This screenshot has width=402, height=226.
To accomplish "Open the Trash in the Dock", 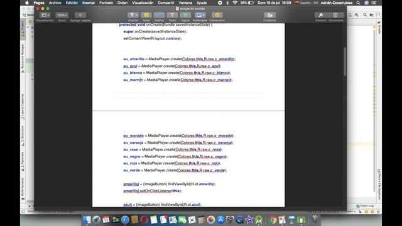I will pos(315,220).
